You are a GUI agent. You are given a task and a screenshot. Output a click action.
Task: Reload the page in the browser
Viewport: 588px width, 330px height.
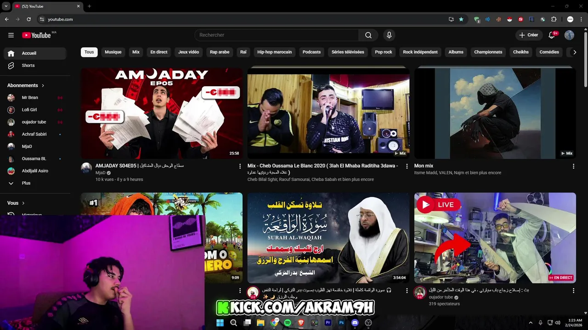point(28,19)
